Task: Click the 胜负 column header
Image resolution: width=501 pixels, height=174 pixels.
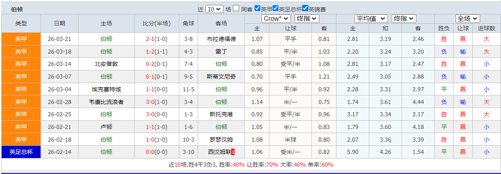Action: coord(444,28)
